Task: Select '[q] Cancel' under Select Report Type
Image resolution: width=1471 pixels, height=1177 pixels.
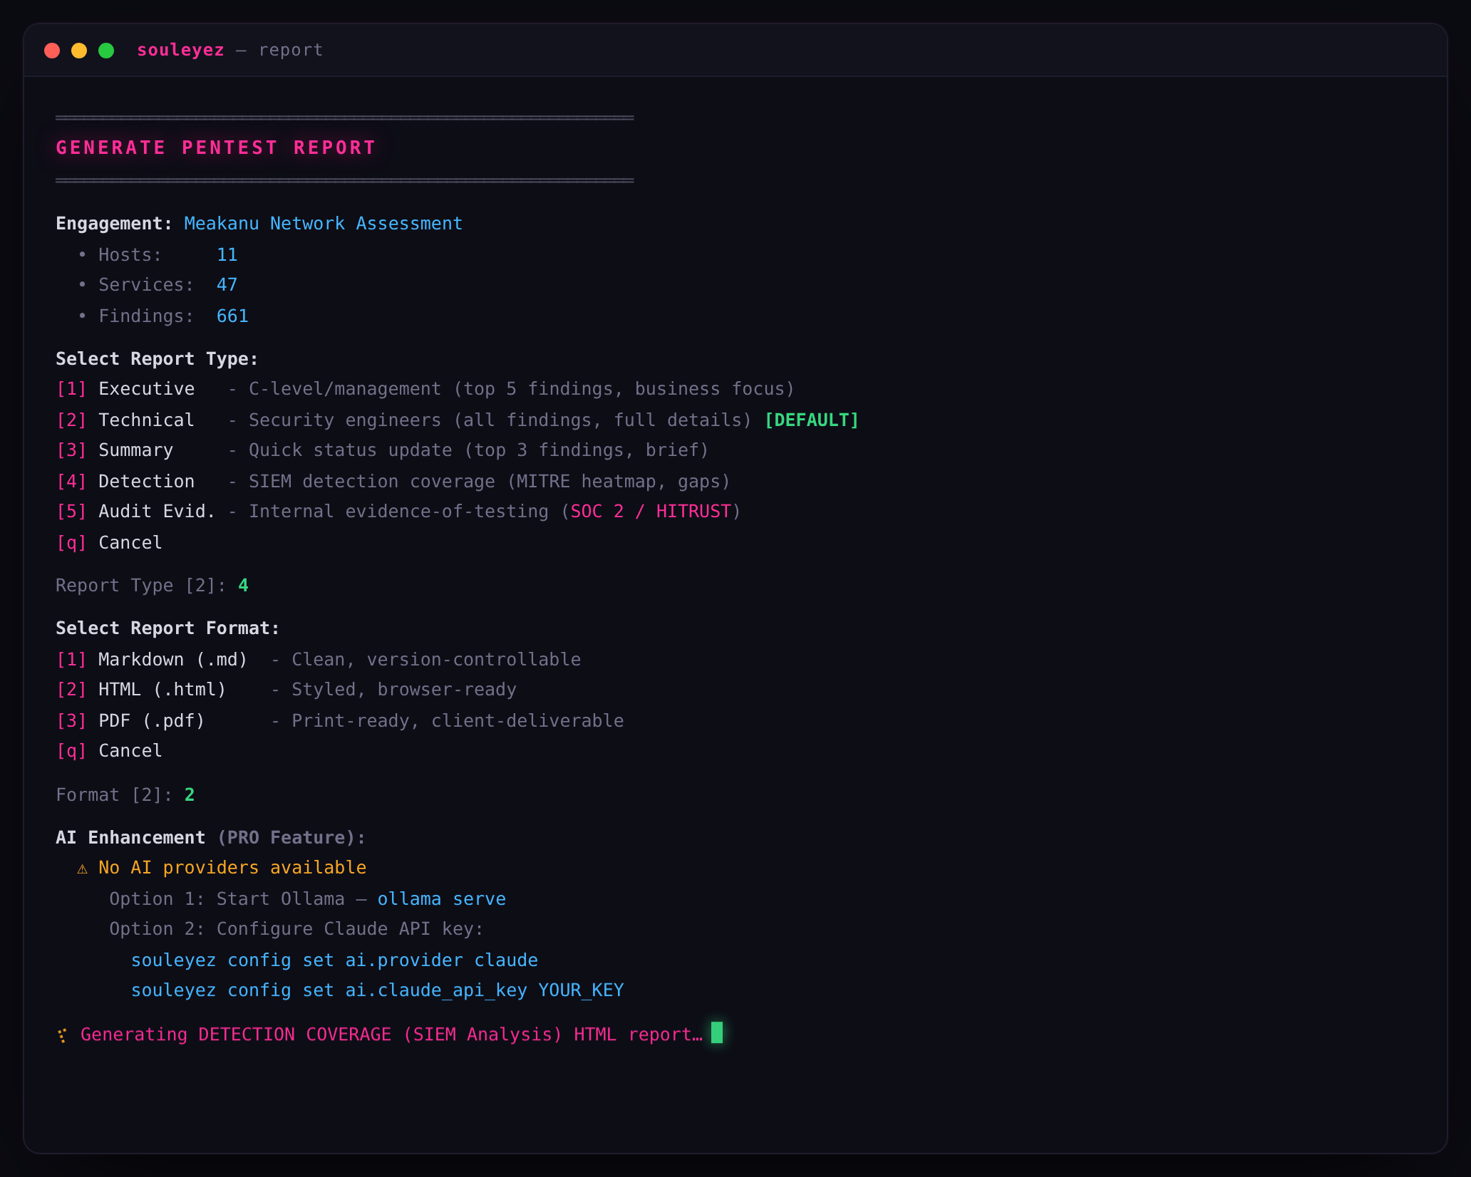Action: coord(109,543)
